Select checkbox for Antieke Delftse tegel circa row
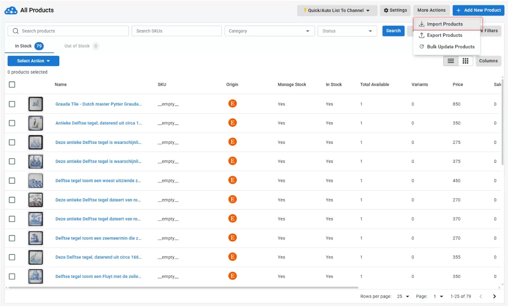 (x=12, y=123)
